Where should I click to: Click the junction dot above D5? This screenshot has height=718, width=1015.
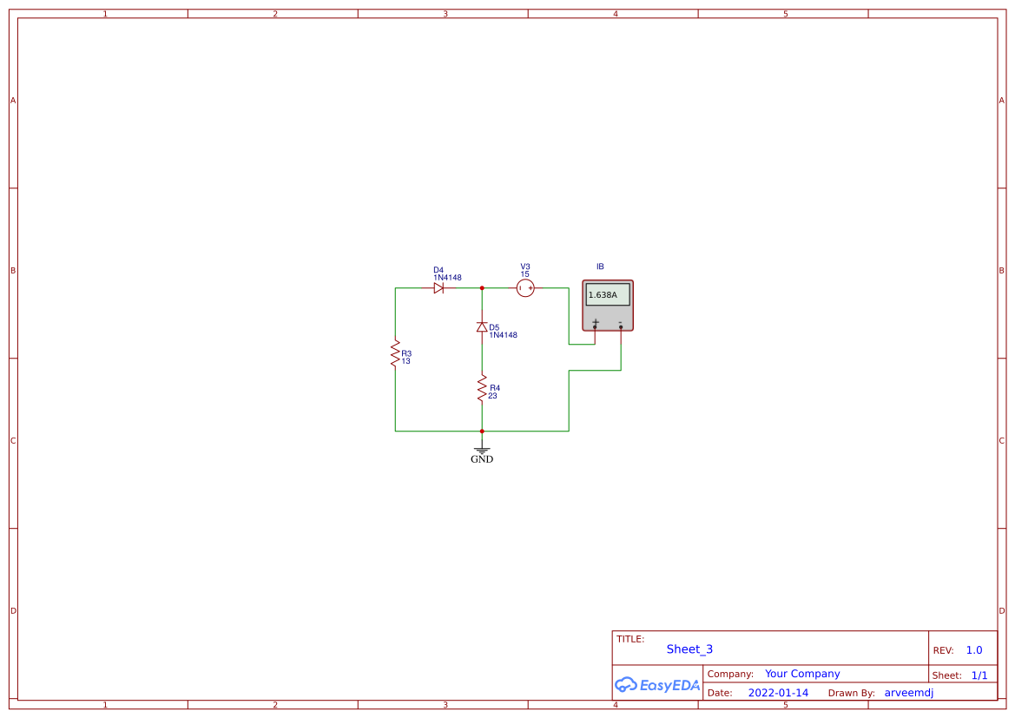click(482, 288)
